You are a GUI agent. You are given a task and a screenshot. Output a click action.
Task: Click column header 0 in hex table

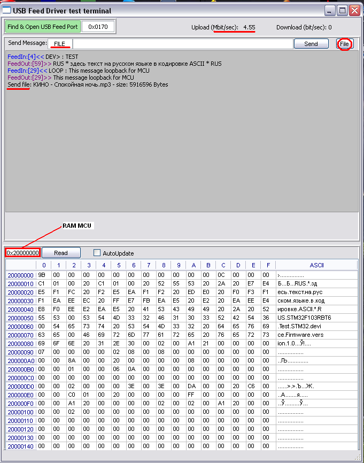44,265
